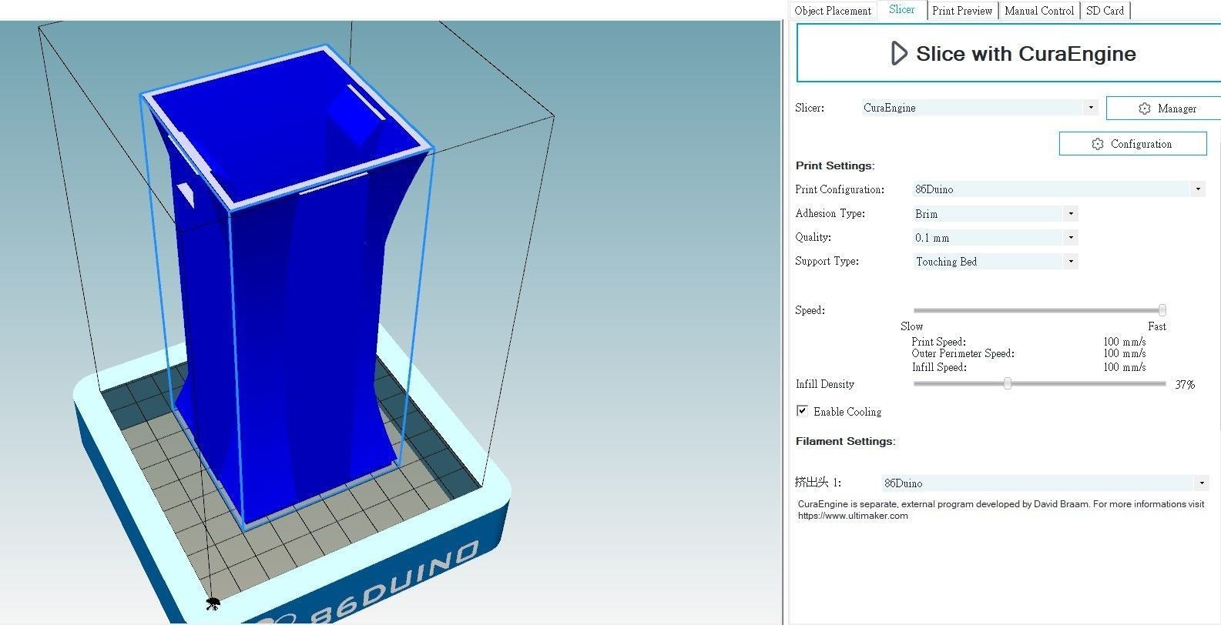Image resolution: width=1221 pixels, height=625 pixels.
Task: Click the 37% infill density value
Action: [x=1185, y=384]
